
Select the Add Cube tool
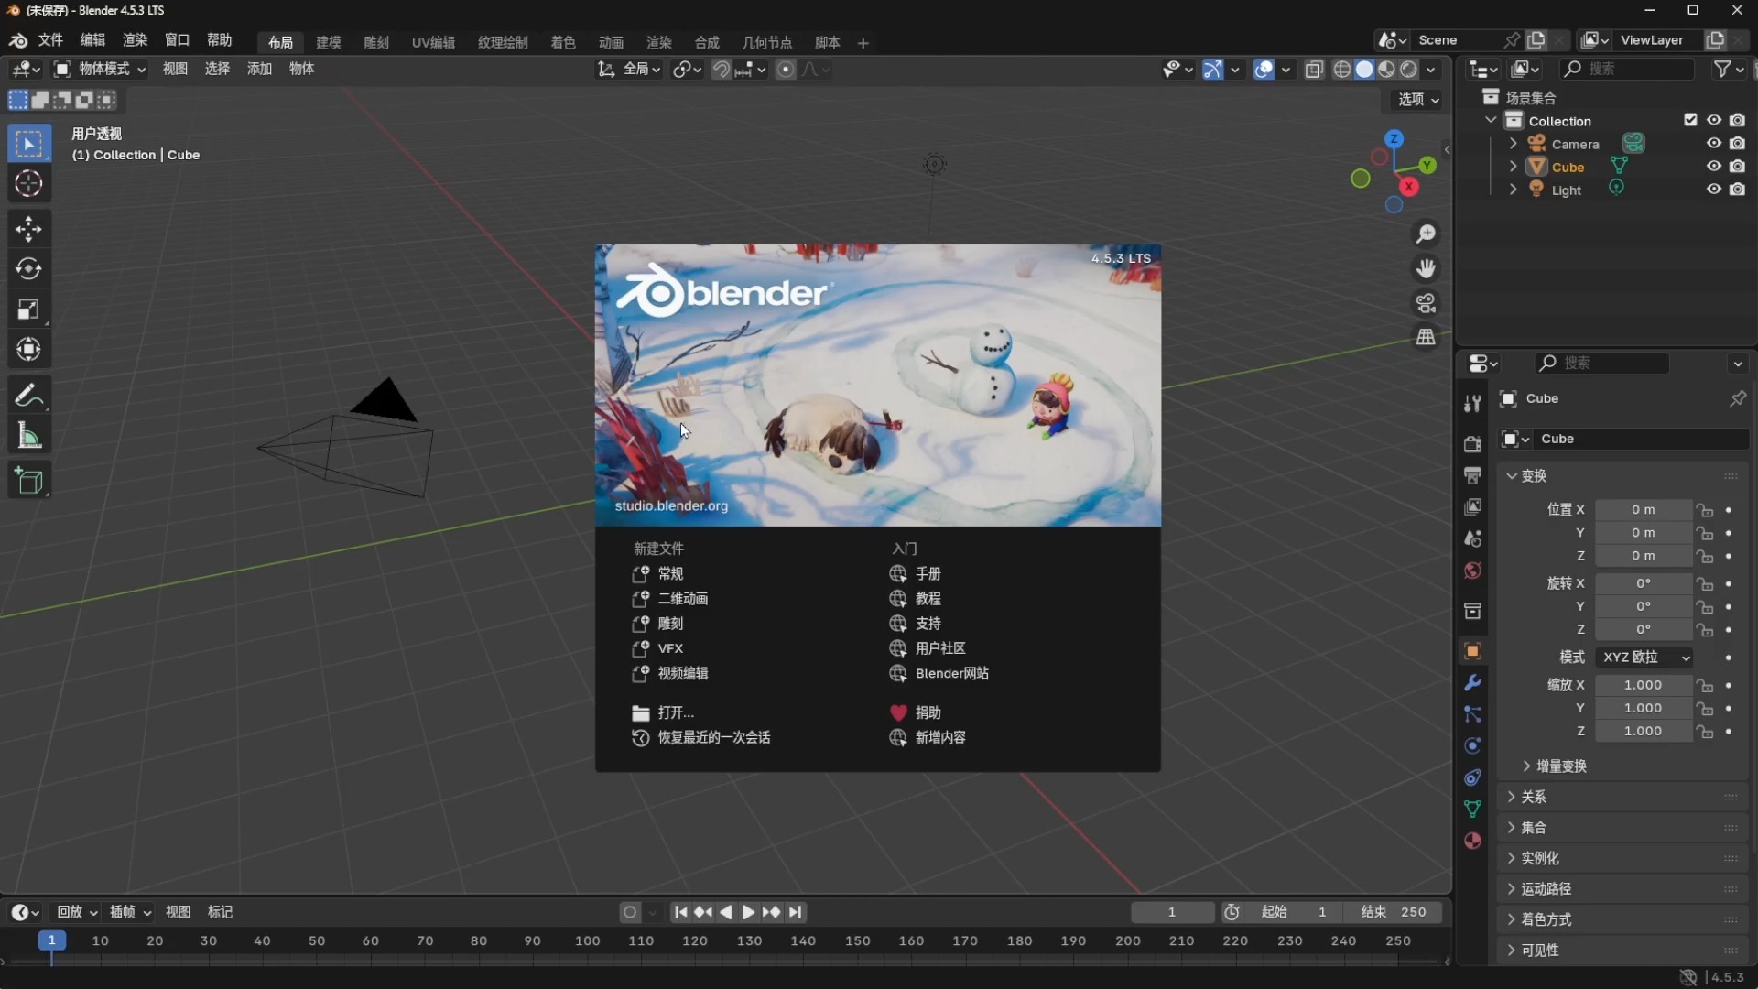28,481
